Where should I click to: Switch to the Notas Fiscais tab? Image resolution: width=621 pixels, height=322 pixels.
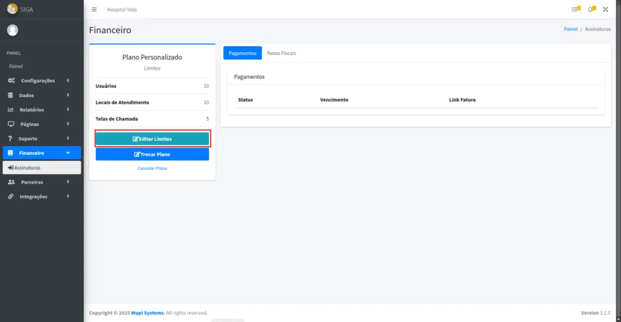281,53
